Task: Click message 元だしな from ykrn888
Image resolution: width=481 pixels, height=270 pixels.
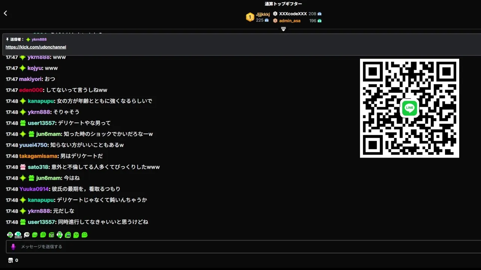Action: (x=64, y=211)
